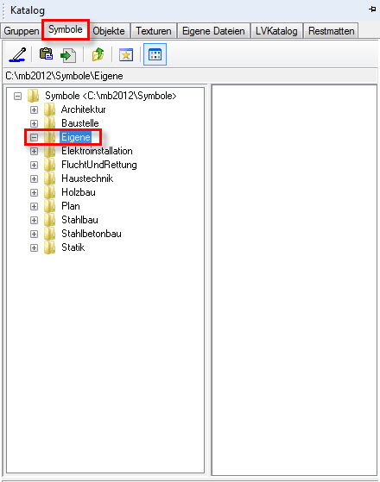Collapse the Eigene folder node

pyautogui.click(x=34, y=137)
